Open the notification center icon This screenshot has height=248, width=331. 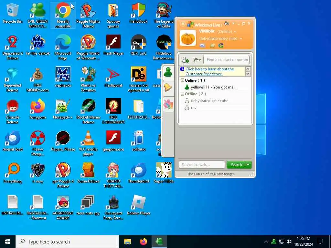[320, 242]
